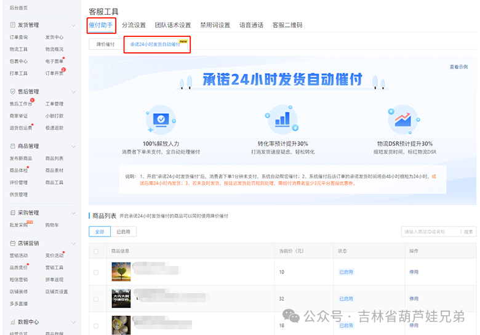Filter the product list by 已启用
This screenshot has height=335, width=480.
coord(123,232)
